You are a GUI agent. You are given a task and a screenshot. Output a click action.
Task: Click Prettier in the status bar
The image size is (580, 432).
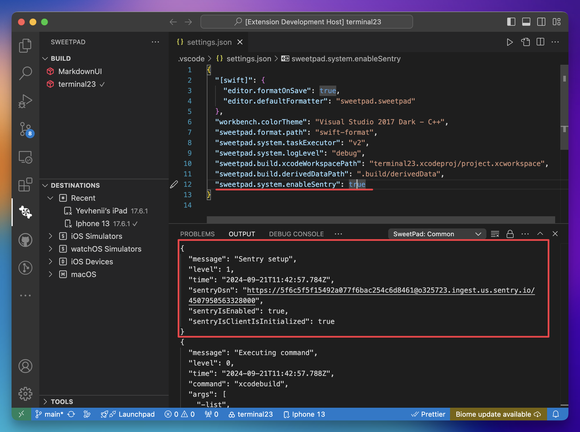(x=428, y=414)
